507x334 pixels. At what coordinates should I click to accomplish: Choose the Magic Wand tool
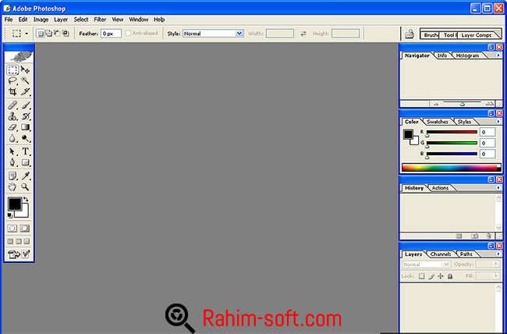[25, 80]
